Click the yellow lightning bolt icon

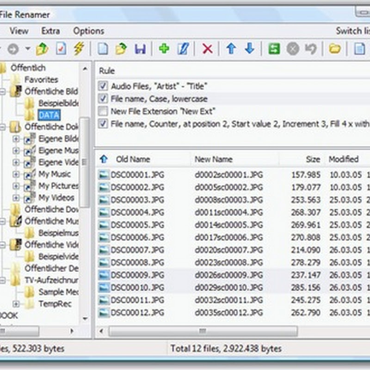pyautogui.click(x=79, y=49)
